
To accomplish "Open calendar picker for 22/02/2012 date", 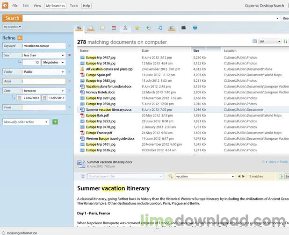I will tap(19, 98).
